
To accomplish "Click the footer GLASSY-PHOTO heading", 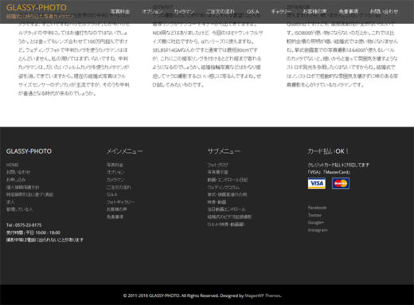I will tap(29, 151).
